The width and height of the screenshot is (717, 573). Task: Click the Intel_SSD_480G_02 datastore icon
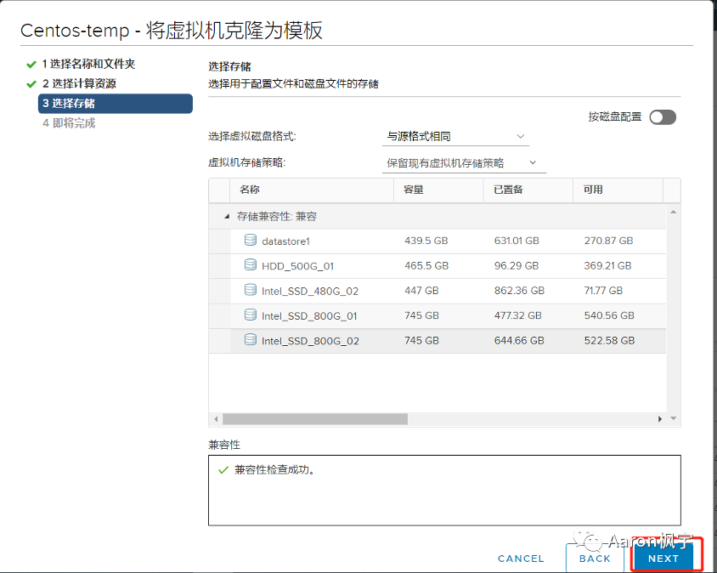click(250, 290)
